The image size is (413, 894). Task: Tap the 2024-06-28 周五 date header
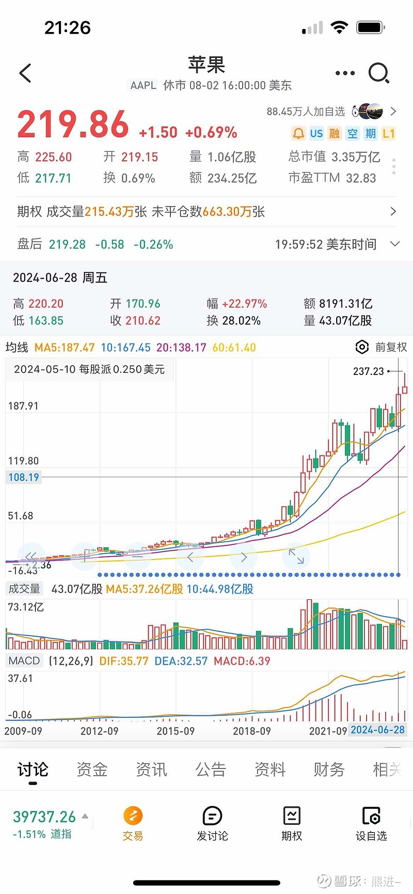pyautogui.click(x=60, y=278)
